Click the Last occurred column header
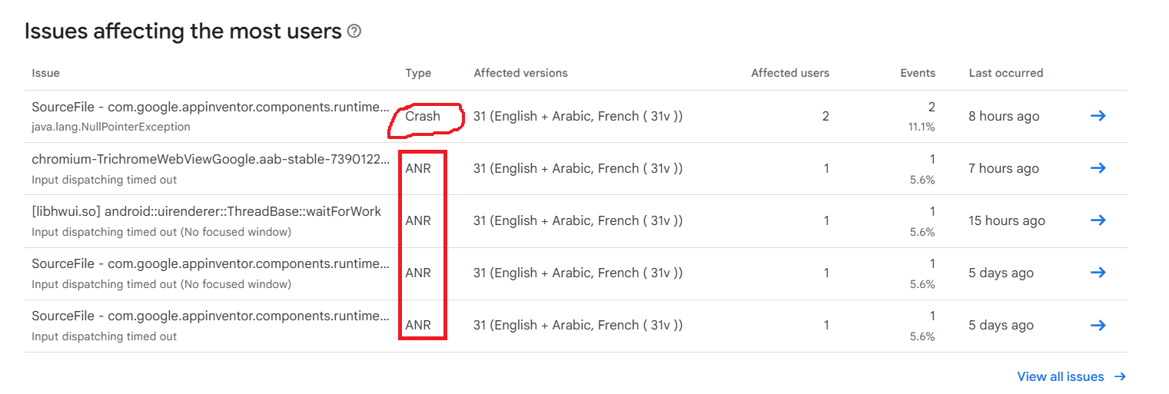Screen dimensions: 1169x394 click(1005, 73)
